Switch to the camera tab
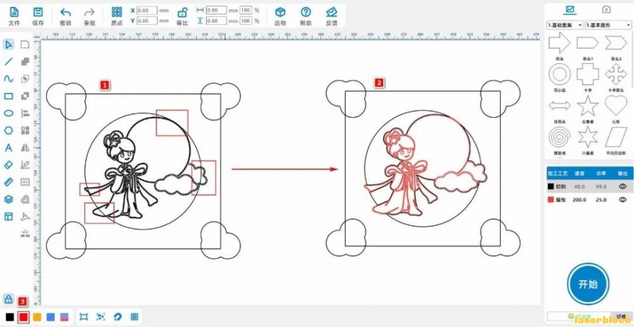This screenshot has width=634, height=327. 606,10
